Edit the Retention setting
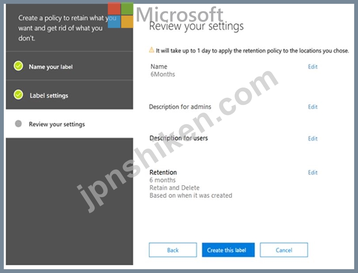Screen dimensions: 358x273 [313, 172]
